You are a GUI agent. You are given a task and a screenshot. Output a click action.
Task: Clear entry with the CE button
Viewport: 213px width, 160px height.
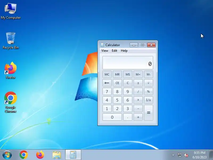click(x=117, y=83)
